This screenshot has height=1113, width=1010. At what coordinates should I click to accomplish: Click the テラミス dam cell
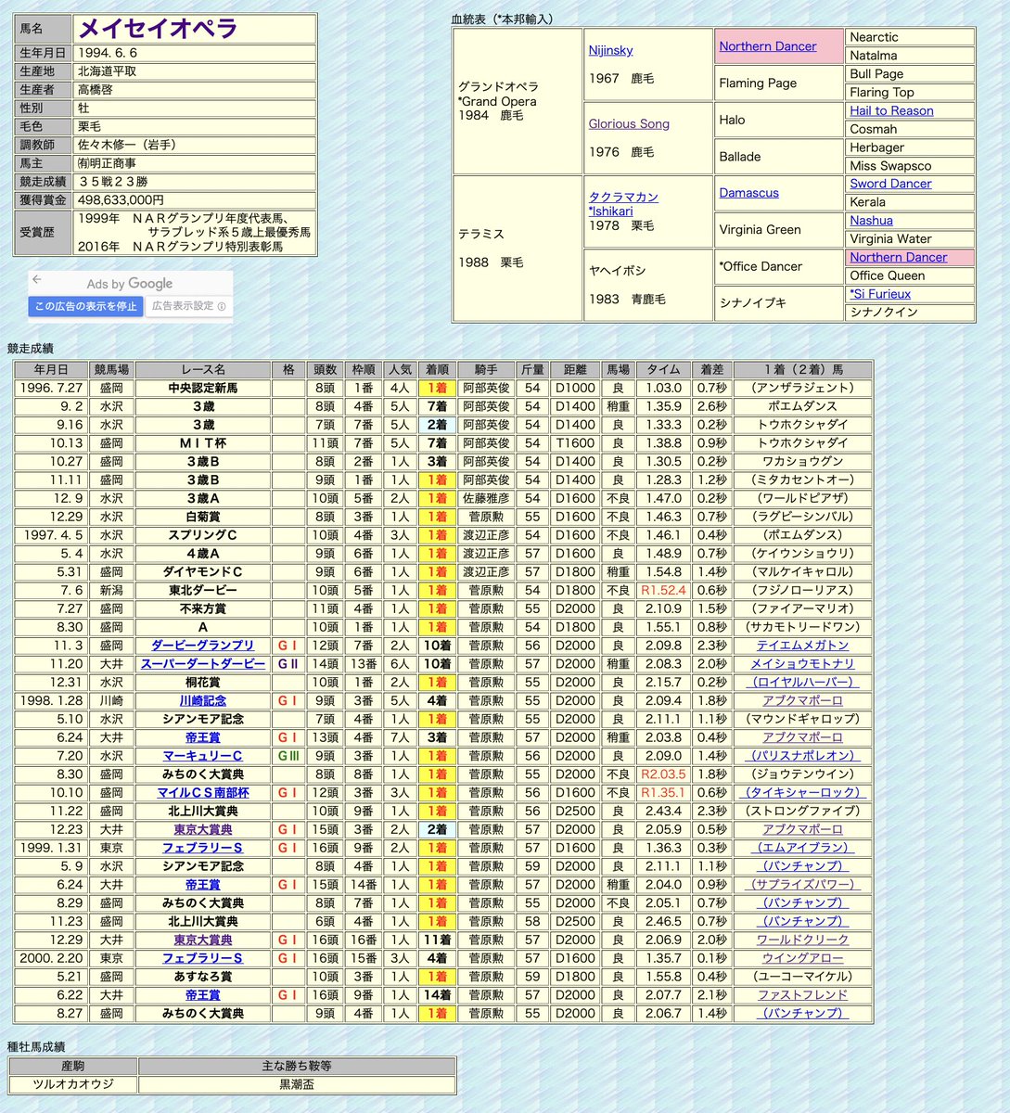point(517,249)
